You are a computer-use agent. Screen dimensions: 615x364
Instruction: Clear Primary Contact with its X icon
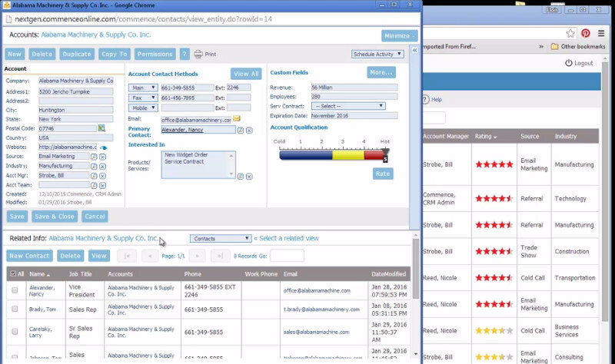[249, 130]
